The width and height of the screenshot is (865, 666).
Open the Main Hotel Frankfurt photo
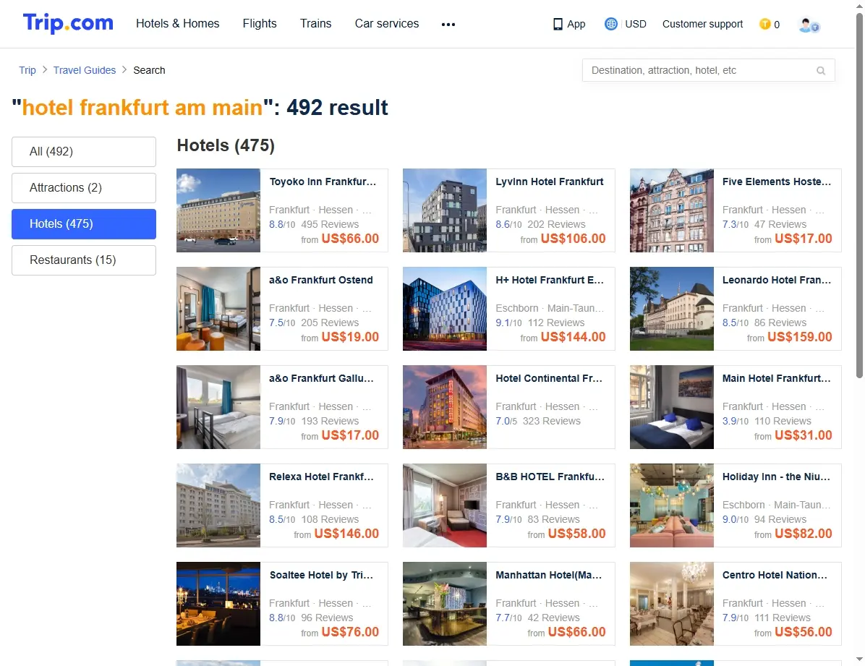[671, 407]
